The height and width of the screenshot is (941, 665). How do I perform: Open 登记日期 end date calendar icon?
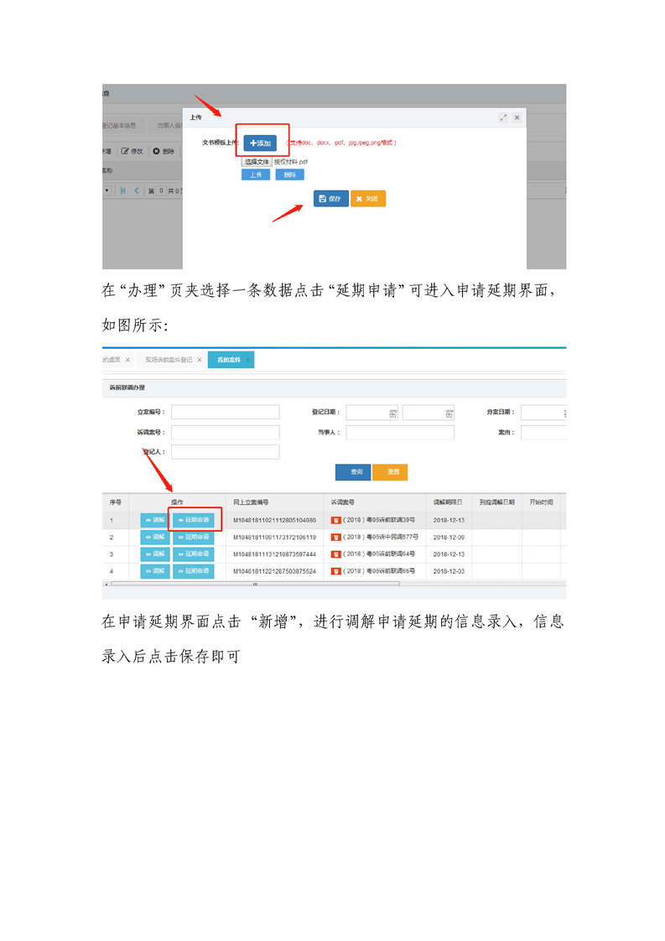pos(449,413)
